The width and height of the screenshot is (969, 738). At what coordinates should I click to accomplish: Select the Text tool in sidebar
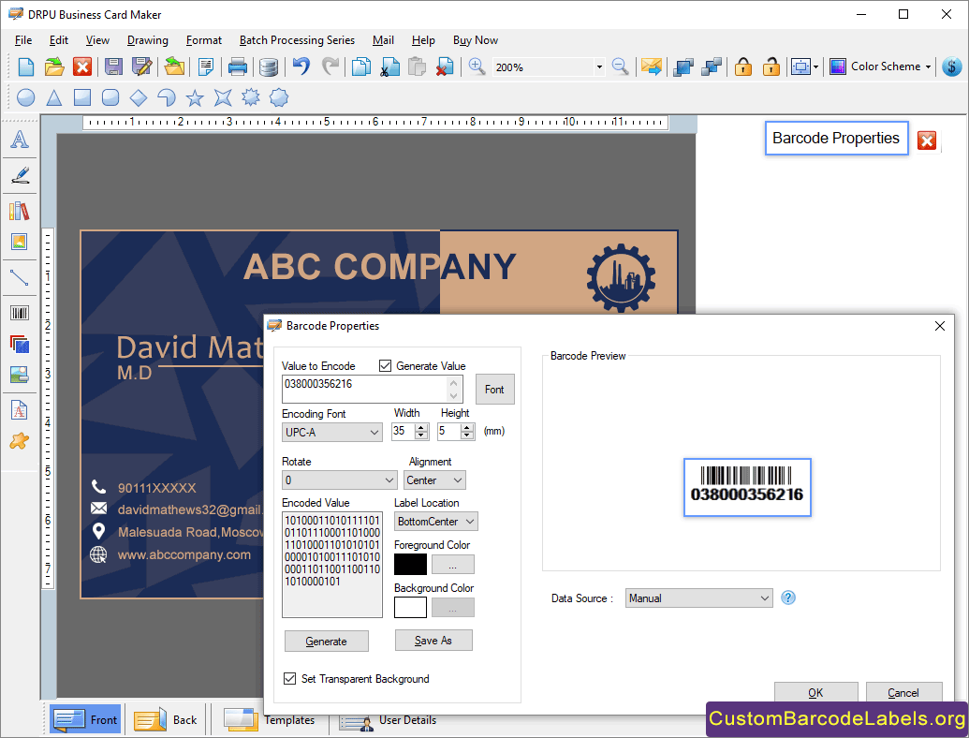(19, 139)
